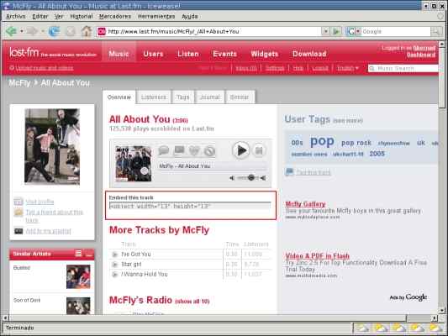The height and width of the screenshot is (336, 448).
Task: Open the site language dropdown in header
Action: click(347, 68)
